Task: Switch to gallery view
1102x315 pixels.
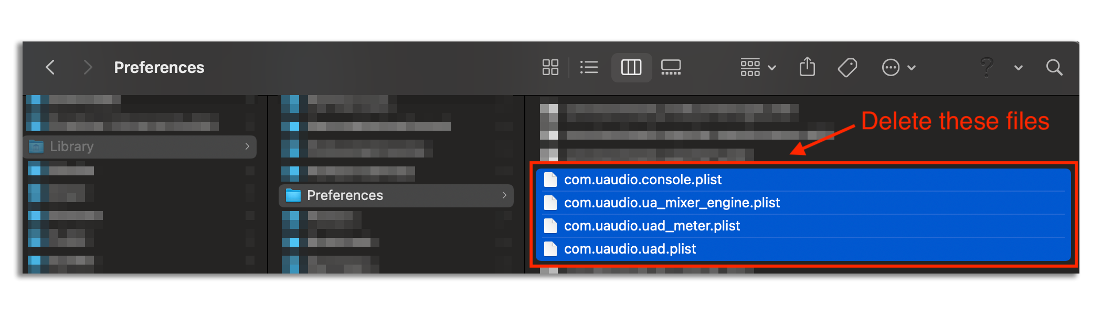Action: point(671,67)
